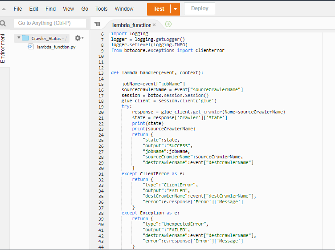335x250 pixels.
Task: Close the lambda_function tab
Action: (154, 25)
